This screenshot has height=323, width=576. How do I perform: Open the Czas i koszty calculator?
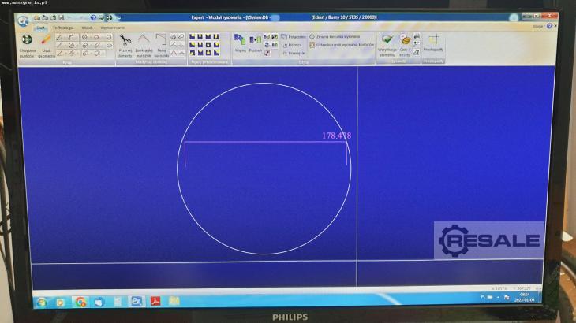tap(404, 40)
